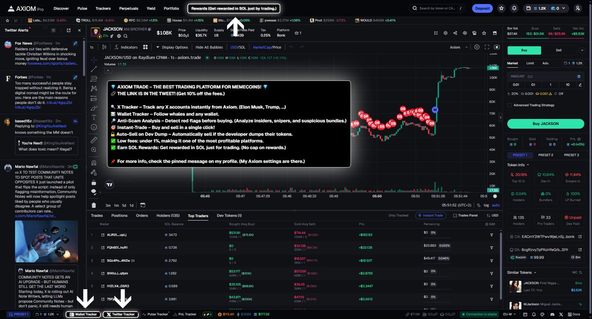592x319 pixels.
Task: Select the 0.01 quick amount
Action: click(x=516, y=84)
